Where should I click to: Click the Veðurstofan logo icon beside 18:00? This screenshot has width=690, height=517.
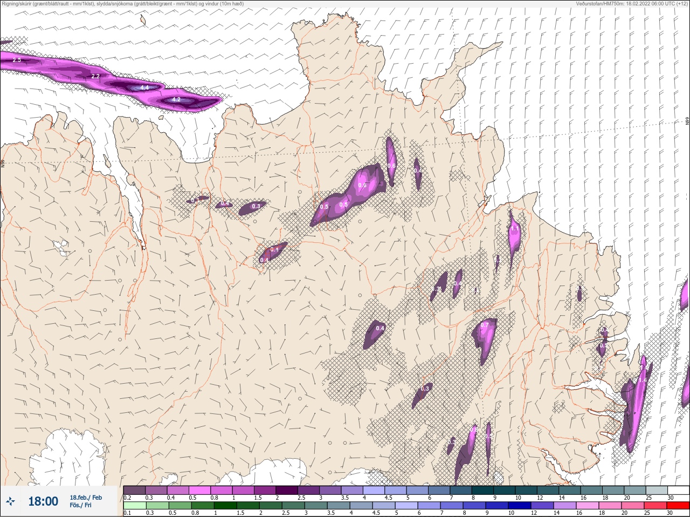11,501
